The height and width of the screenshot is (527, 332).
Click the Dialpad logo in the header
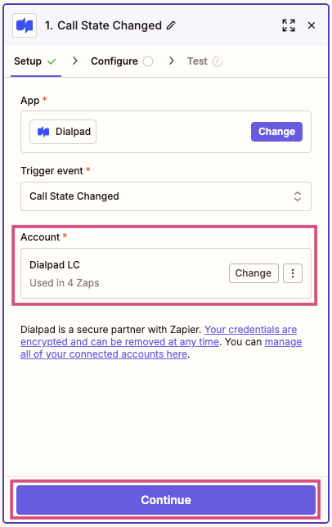click(x=25, y=25)
